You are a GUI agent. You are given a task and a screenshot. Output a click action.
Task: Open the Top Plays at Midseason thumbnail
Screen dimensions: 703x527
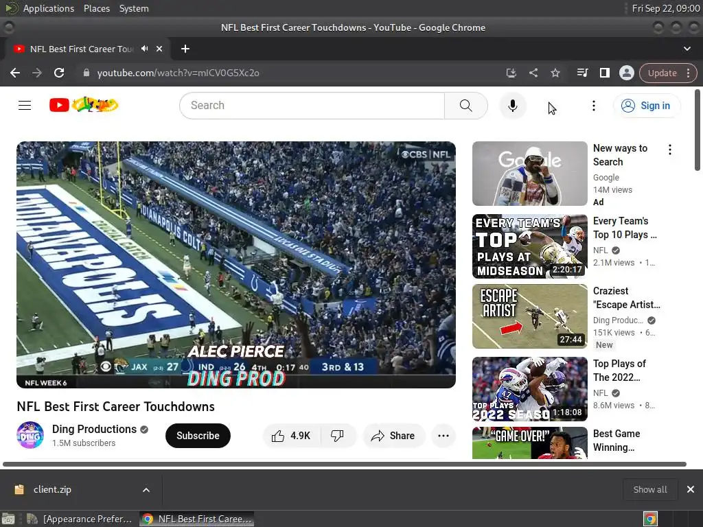pyautogui.click(x=529, y=246)
